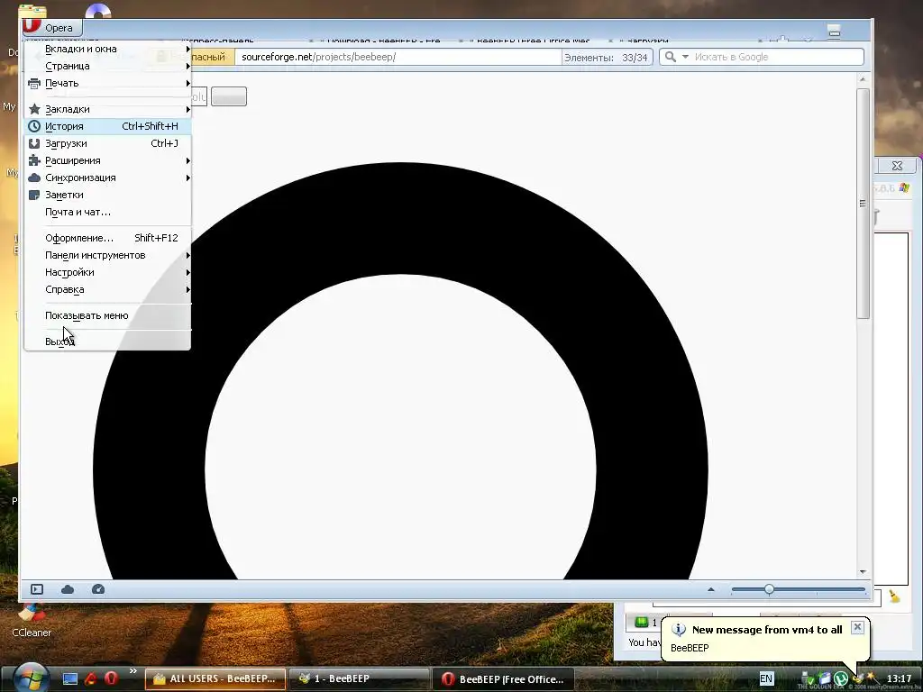Image resolution: width=923 pixels, height=692 pixels.
Task: Click the green user status icon in BeeBEEP
Action: coord(642,623)
